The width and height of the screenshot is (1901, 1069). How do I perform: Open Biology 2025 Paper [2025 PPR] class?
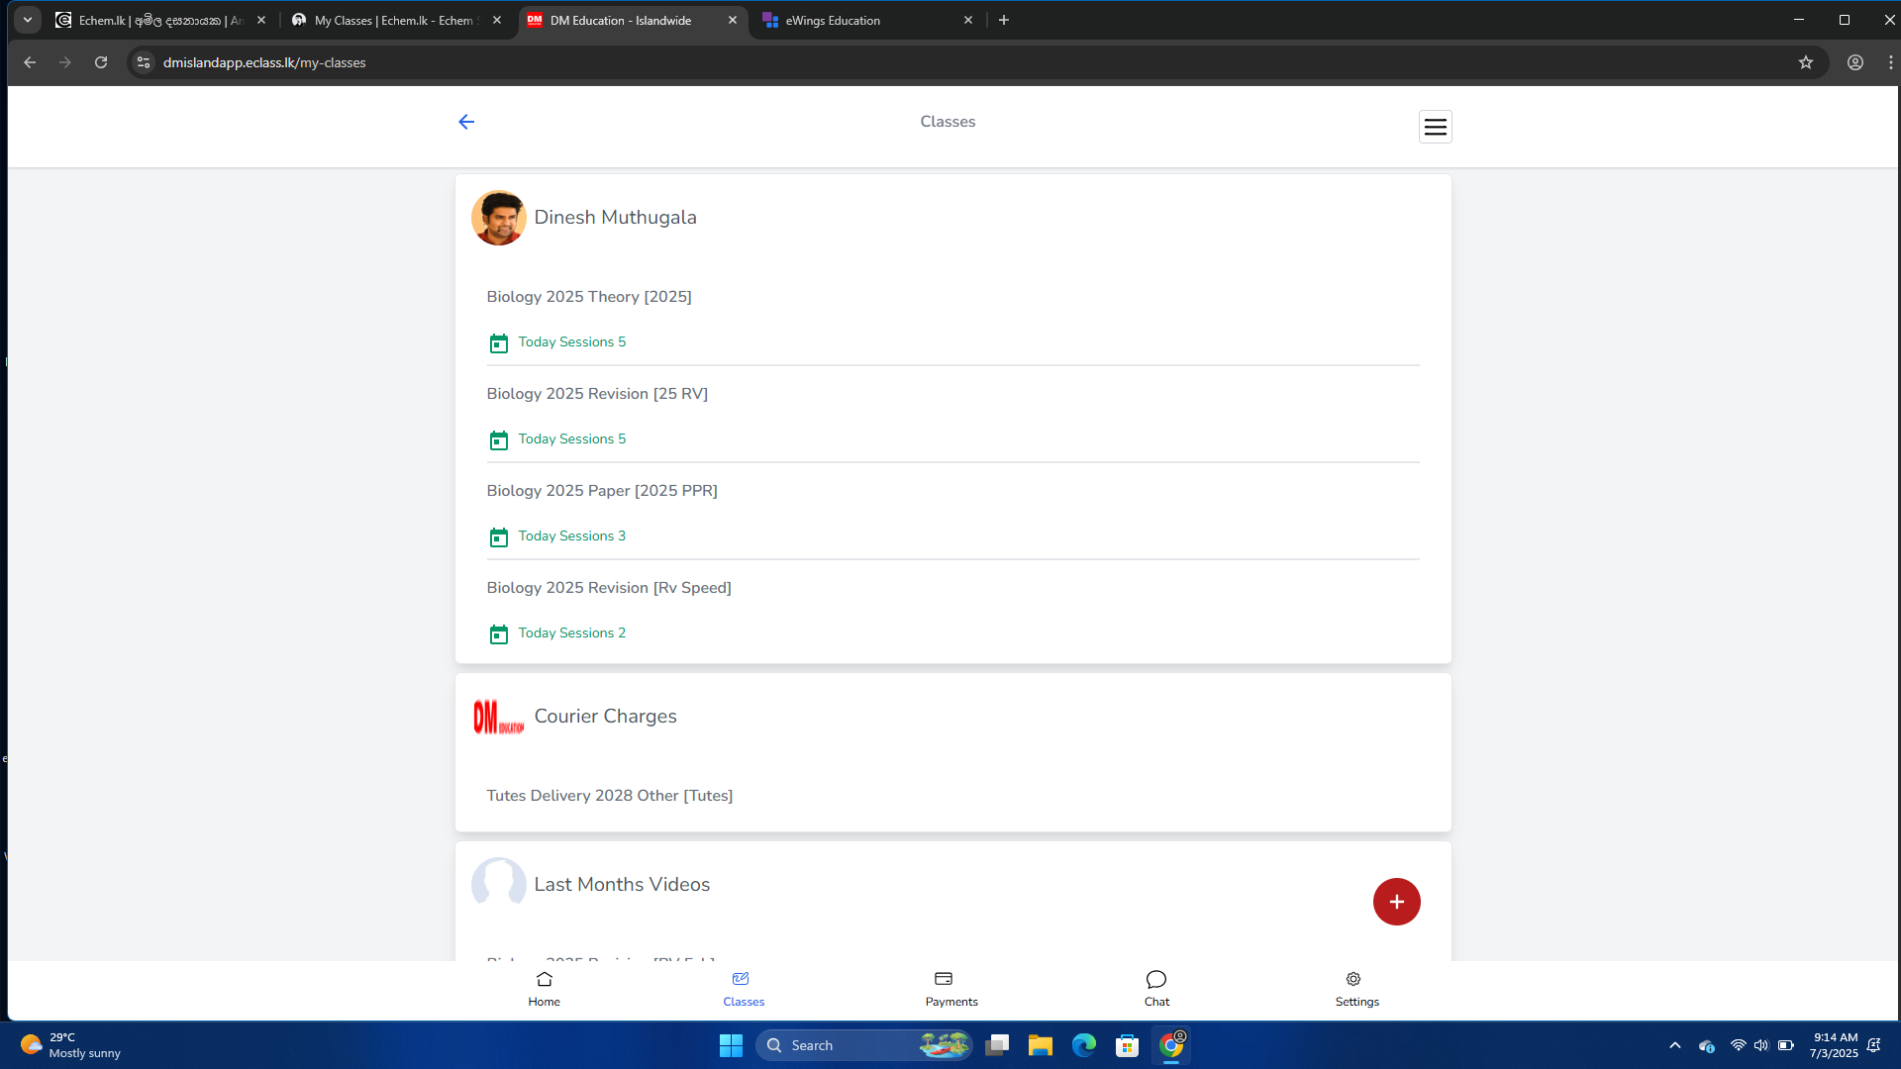click(602, 491)
